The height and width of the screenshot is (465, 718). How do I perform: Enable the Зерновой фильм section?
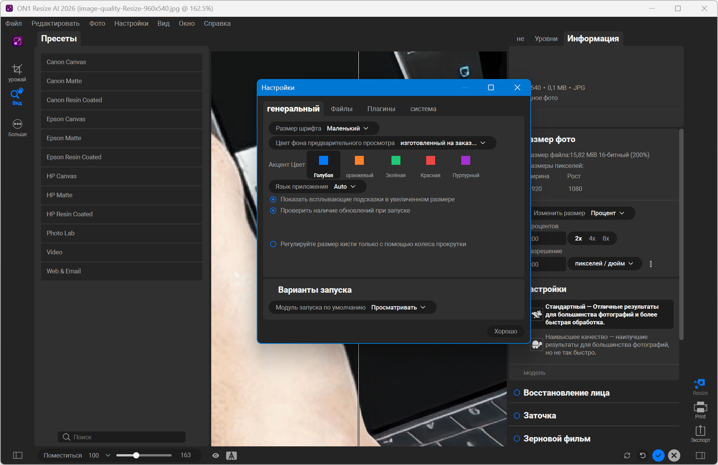(x=517, y=439)
